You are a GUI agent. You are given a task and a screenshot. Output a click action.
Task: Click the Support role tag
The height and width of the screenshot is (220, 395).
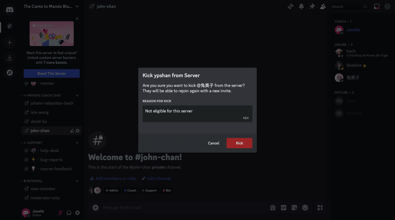click(x=149, y=190)
